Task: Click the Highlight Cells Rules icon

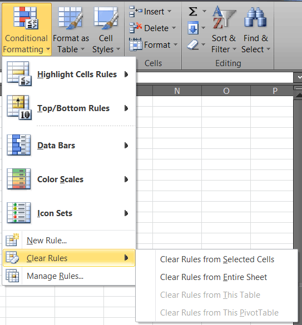Action: point(19,73)
